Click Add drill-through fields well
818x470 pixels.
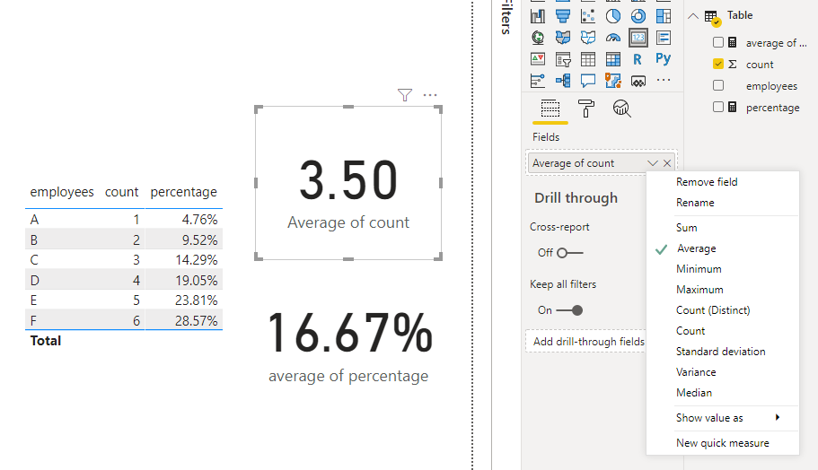coord(585,342)
